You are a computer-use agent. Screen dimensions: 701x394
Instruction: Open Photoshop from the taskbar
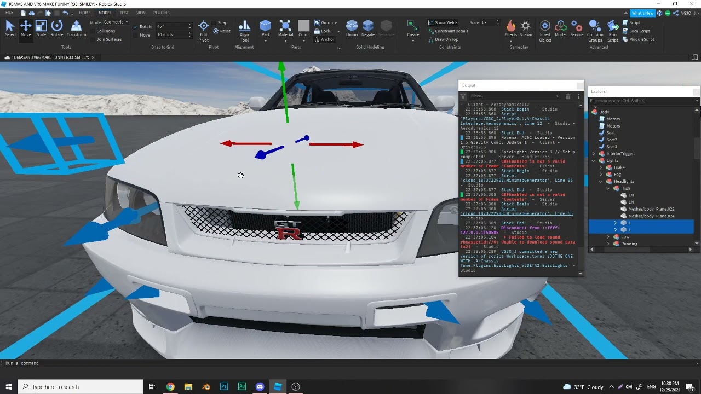pos(224,387)
